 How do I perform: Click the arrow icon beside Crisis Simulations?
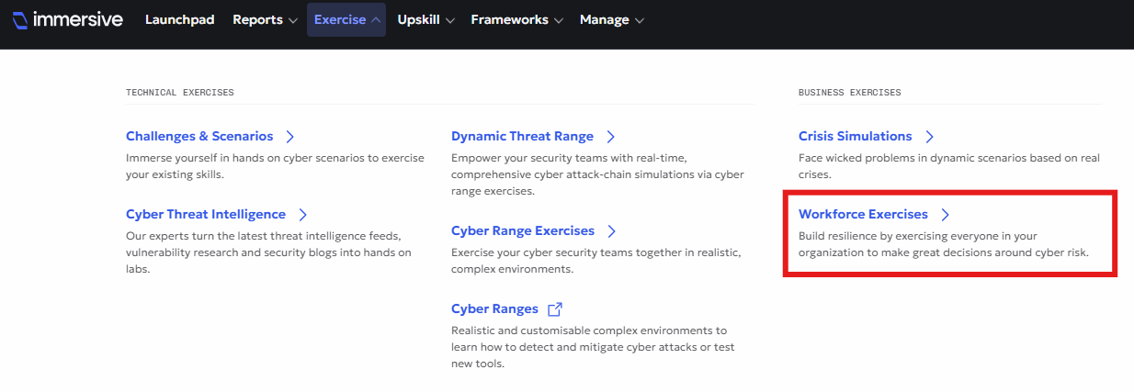click(x=929, y=137)
